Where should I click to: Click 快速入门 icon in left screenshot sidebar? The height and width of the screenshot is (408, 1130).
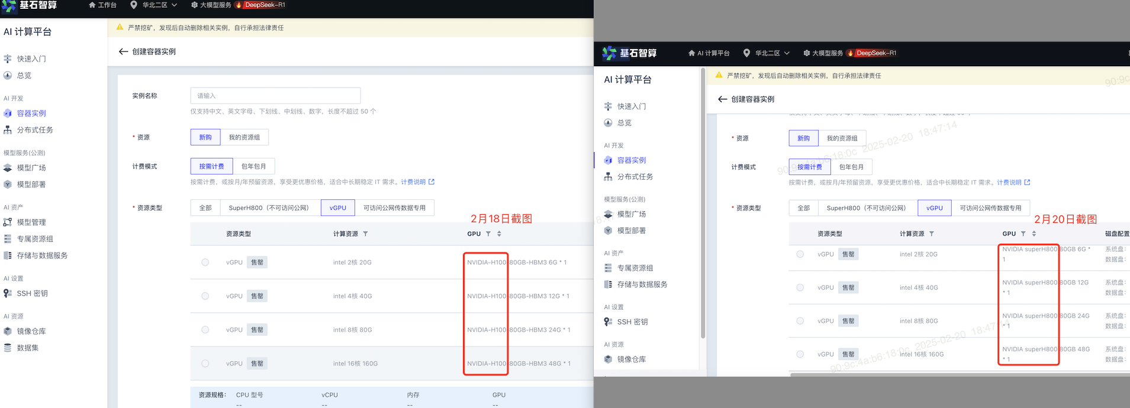(x=8, y=59)
